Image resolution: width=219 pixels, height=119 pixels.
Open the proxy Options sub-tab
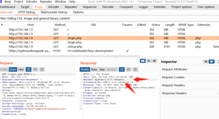coord(78,12)
